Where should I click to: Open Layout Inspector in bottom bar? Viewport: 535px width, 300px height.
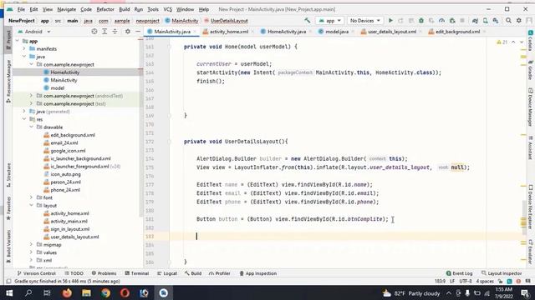point(502,273)
